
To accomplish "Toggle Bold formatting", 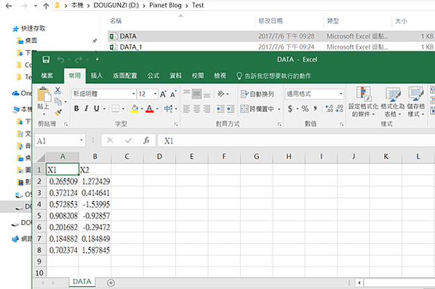I will (x=76, y=108).
